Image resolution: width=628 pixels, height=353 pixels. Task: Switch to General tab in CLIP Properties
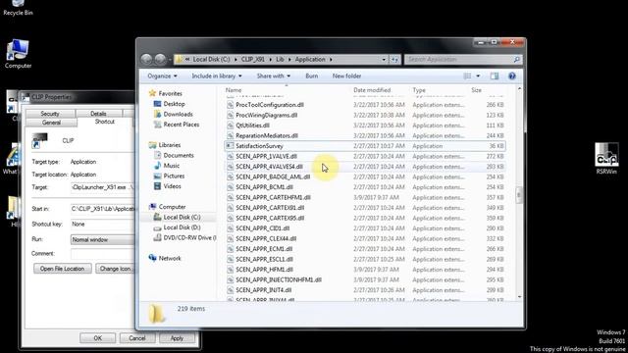coord(51,123)
